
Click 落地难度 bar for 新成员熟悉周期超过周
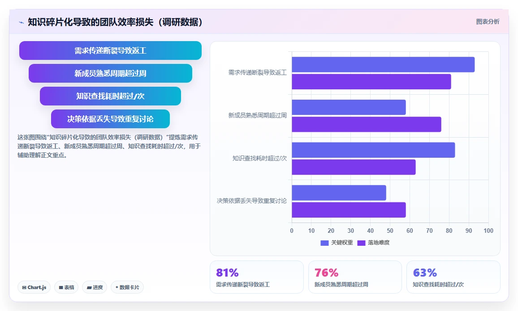(367, 124)
